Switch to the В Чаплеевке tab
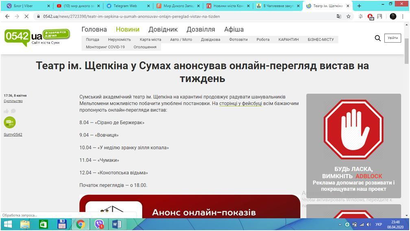Image resolution: width=410 pixels, height=231 pixels. (x=278, y=6)
